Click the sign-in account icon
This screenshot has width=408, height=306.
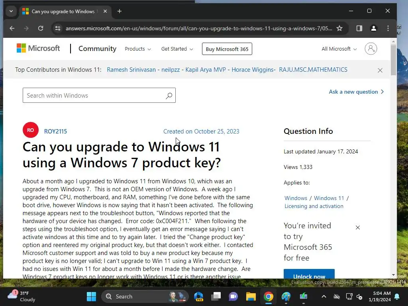[x=371, y=49]
